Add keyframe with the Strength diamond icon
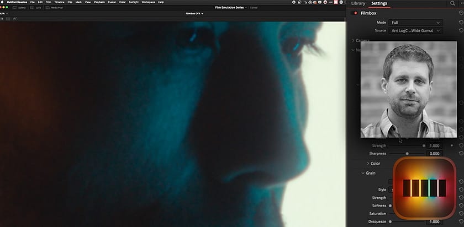Viewport: 464px width, 227px height. [x=452, y=145]
